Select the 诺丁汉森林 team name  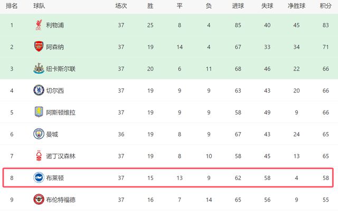[x=61, y=156]
